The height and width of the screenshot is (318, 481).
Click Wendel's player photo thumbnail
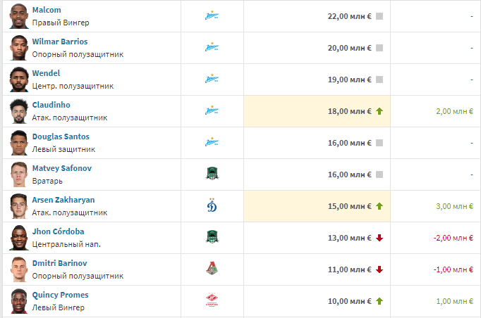(x=18, y=79)
